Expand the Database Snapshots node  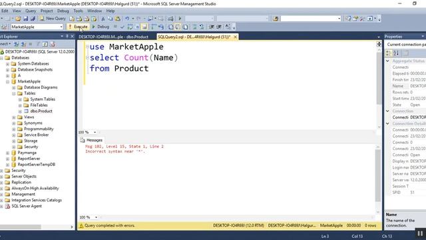click(x=7, y=69)
